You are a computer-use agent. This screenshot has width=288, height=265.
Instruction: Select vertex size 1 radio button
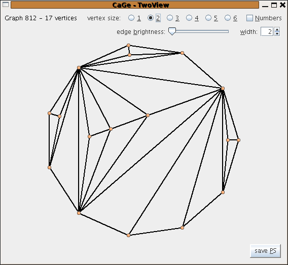(131, 18)
